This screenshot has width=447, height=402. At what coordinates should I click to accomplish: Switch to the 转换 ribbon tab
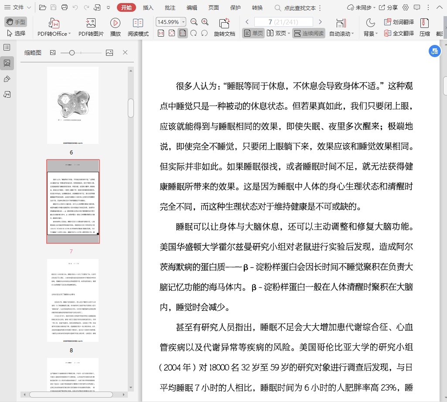257,8
